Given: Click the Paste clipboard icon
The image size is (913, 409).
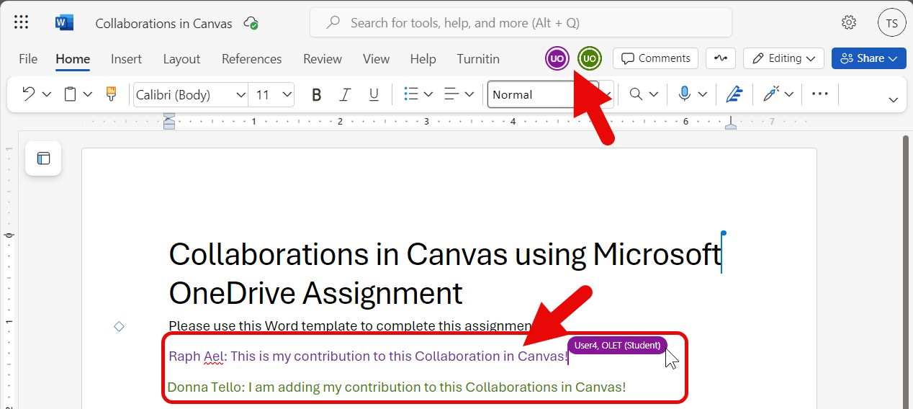Looking at the screenshot, I should coord(71,94).
